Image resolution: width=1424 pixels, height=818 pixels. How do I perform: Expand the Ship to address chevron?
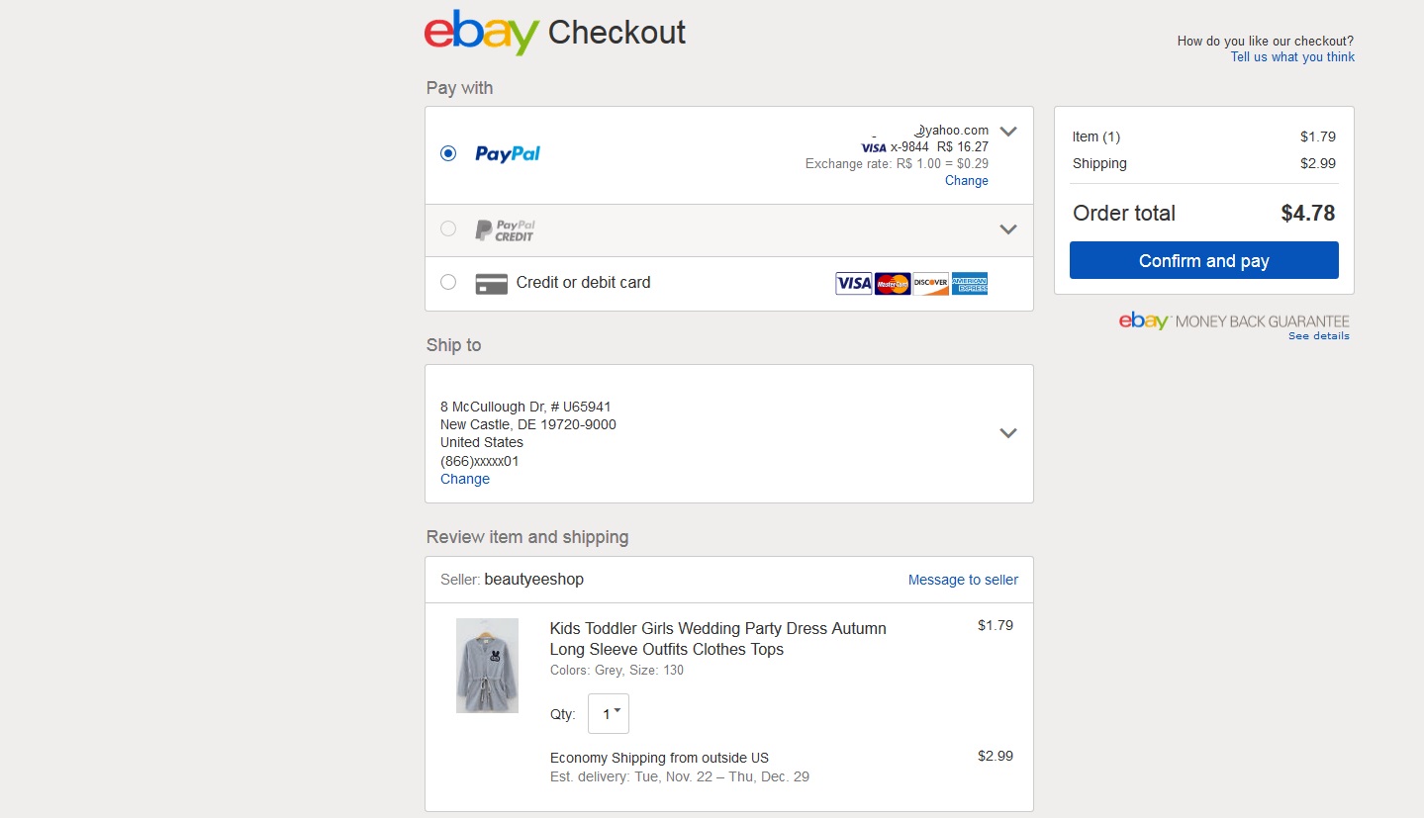1008,433
